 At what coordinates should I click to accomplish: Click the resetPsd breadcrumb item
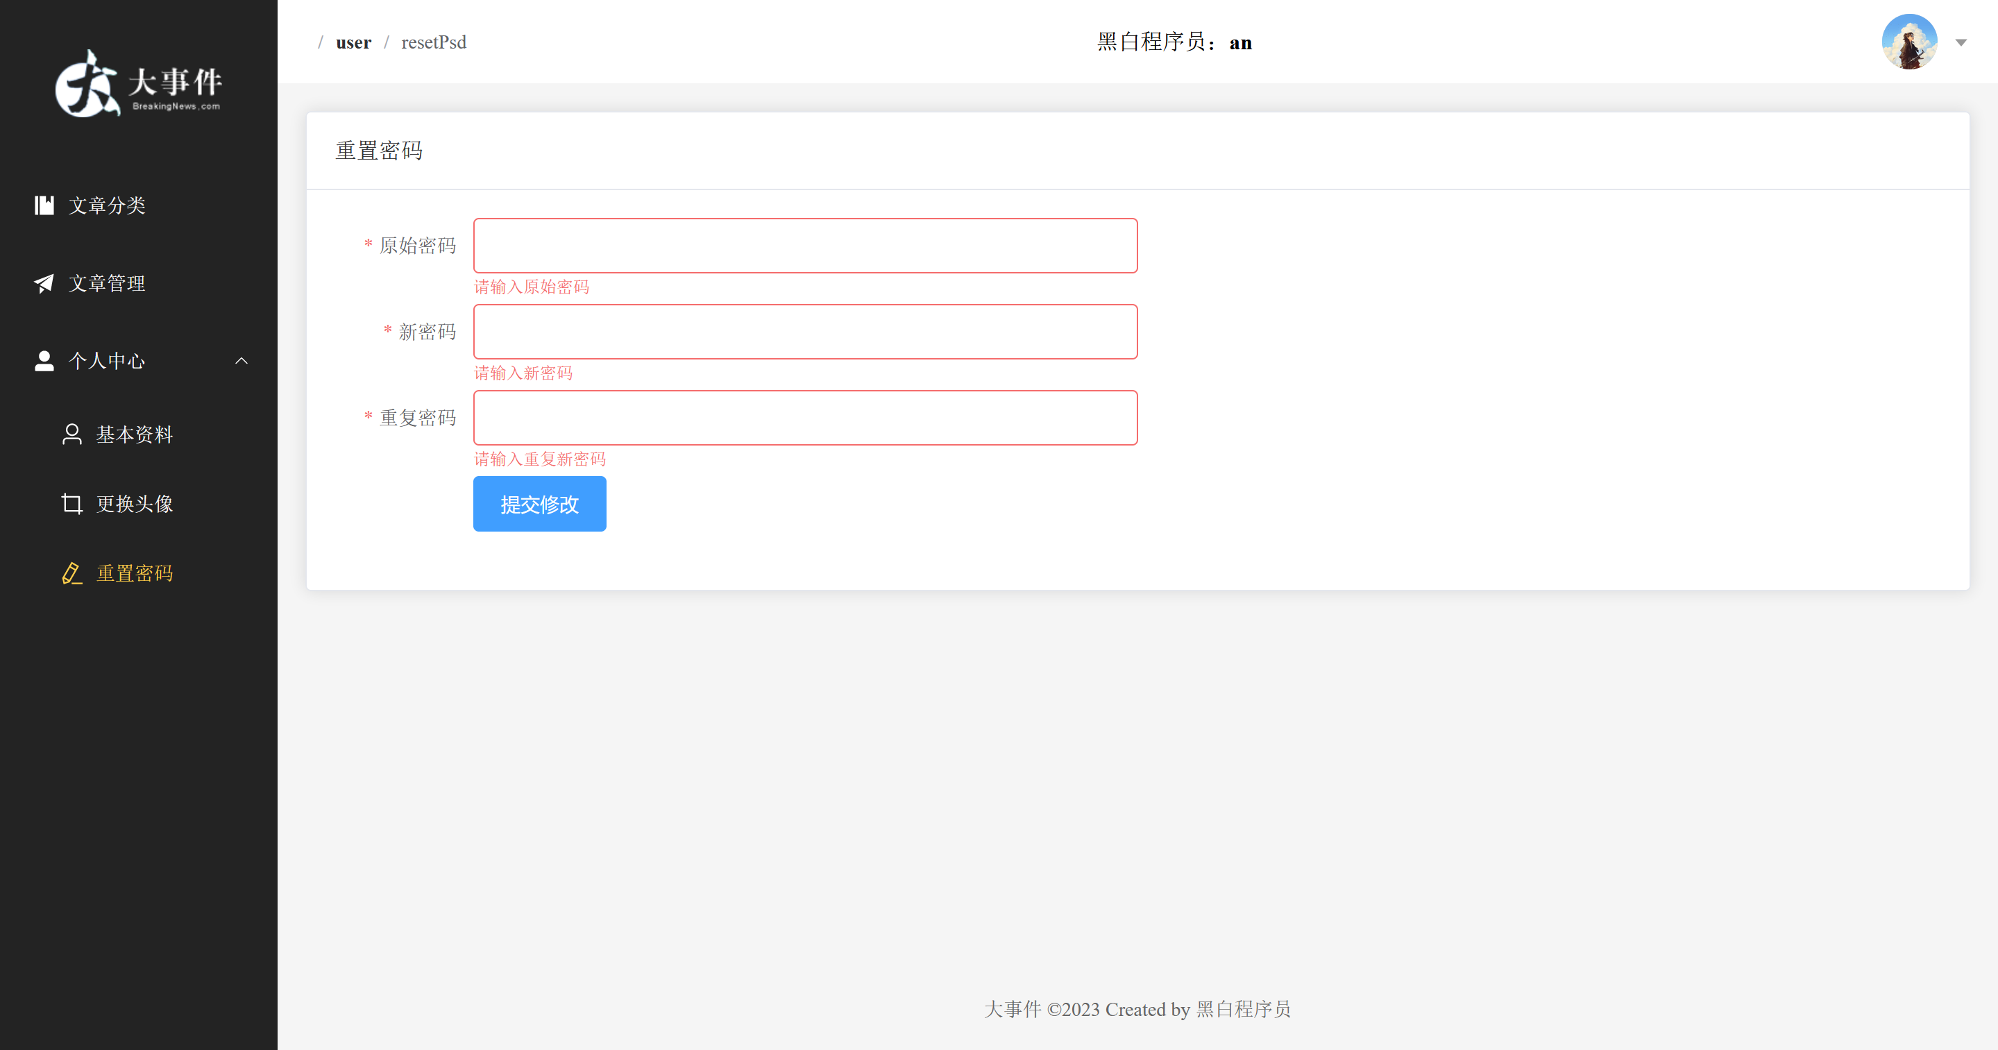pyautogui.click(x=434, y=42)
